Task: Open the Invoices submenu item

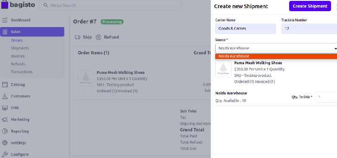Action: [x=18, y=56]
